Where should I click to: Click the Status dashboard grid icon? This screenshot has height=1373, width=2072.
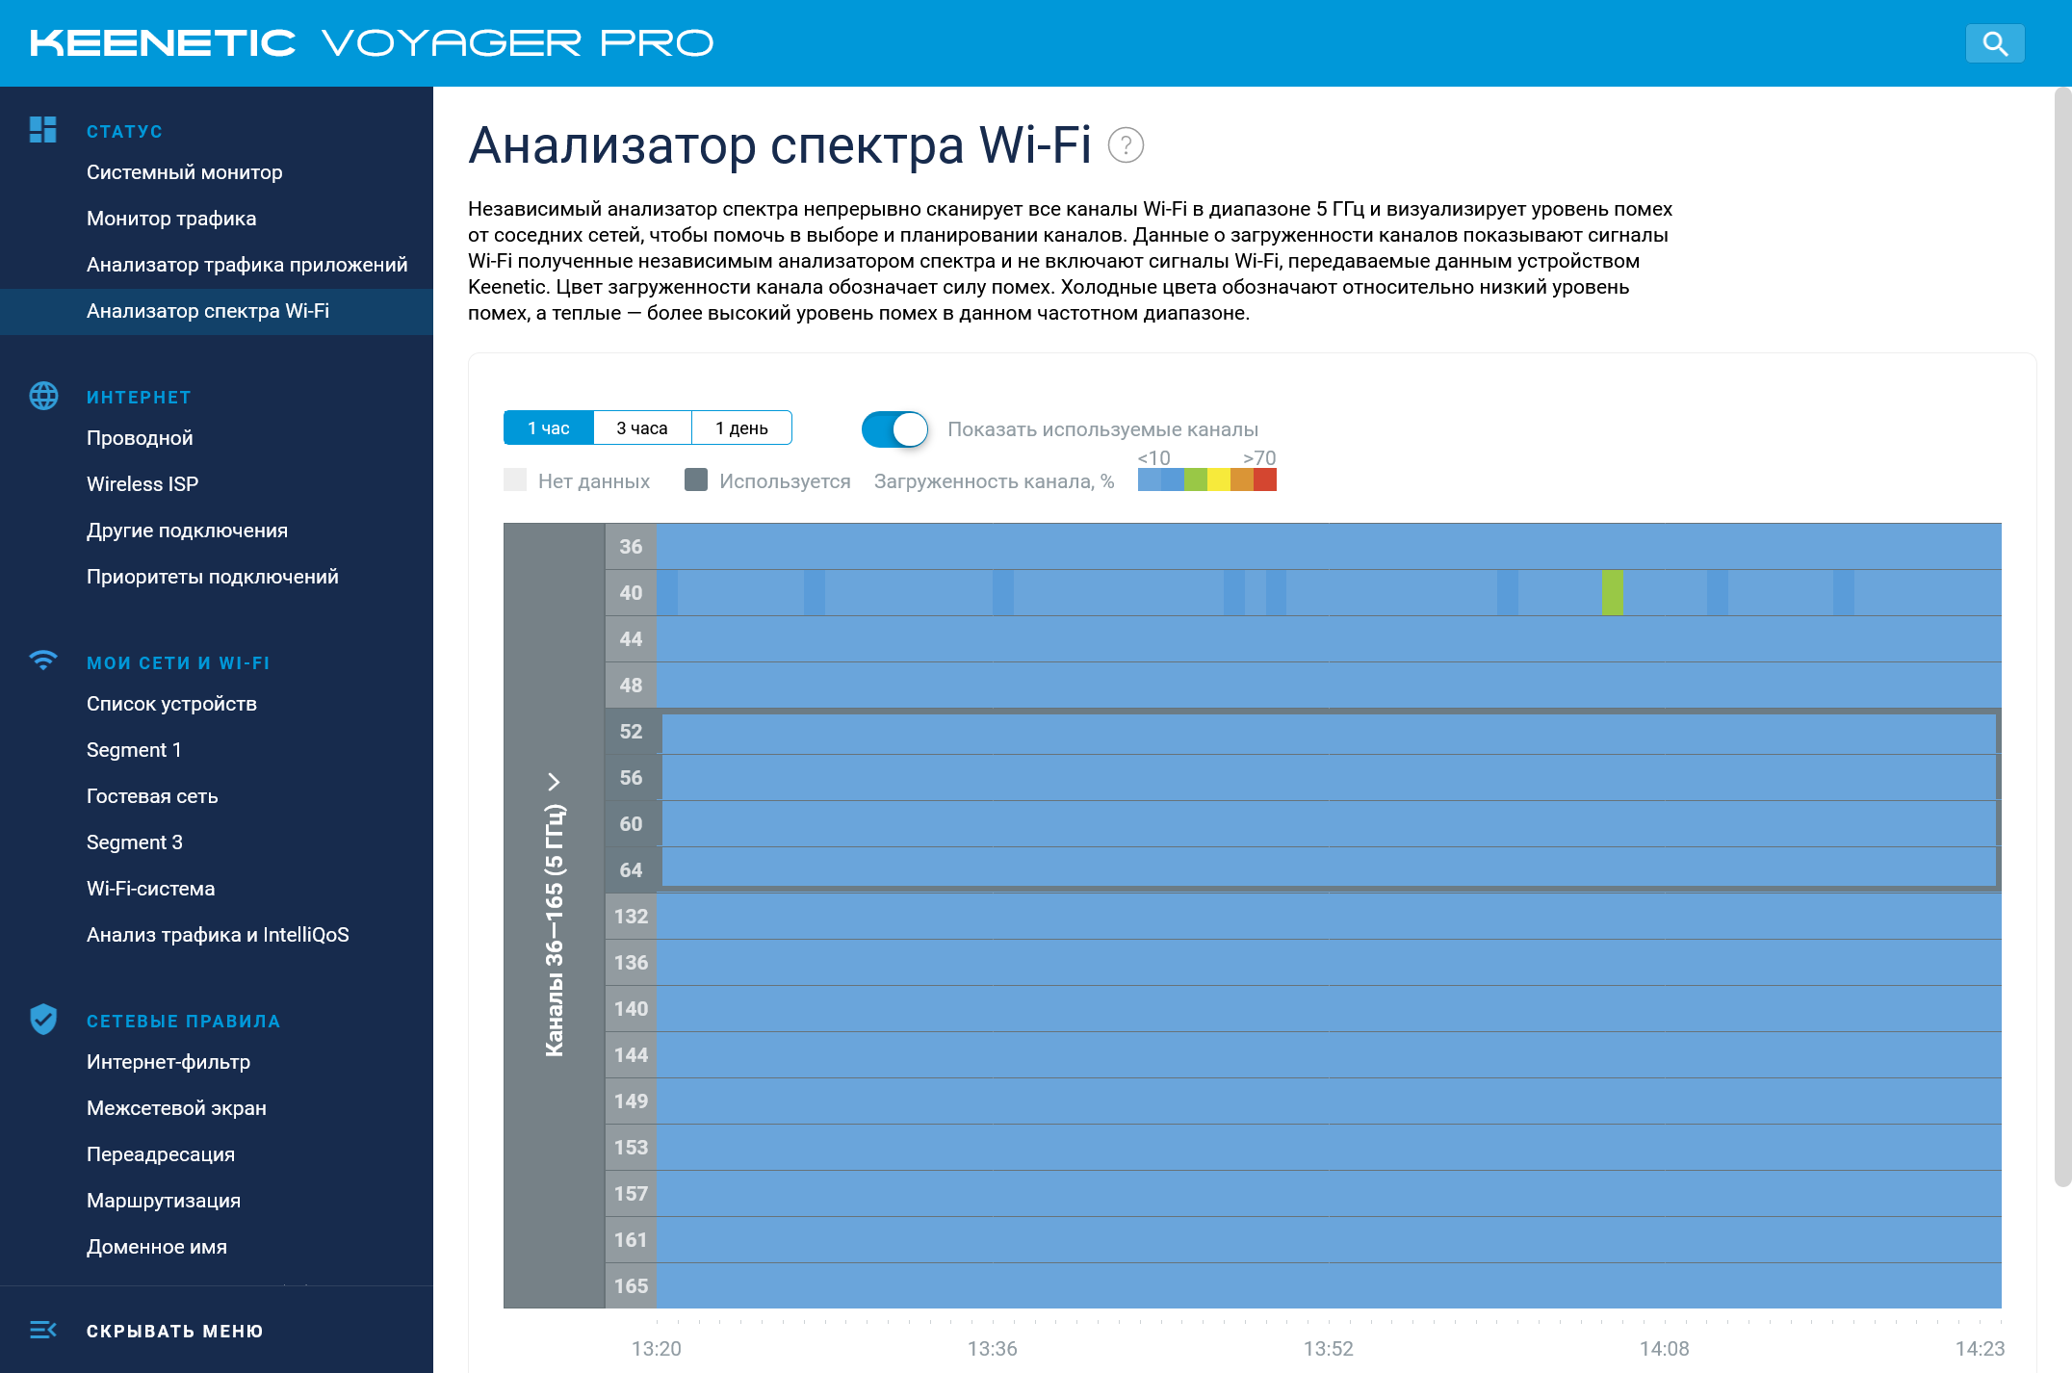(x=43, y=130)
